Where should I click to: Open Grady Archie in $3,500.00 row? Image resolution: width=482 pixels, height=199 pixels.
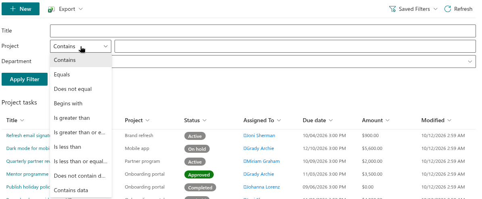click(259, 174)
